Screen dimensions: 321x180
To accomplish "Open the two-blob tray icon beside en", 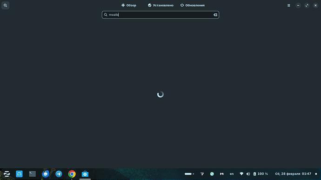I will (x=222, y=174).
